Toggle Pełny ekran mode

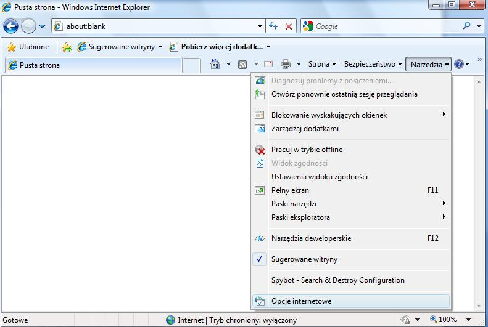coord(351,190)
